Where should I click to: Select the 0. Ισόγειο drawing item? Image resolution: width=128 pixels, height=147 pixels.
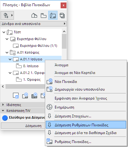pyautogui.click(x=31, y=66)
